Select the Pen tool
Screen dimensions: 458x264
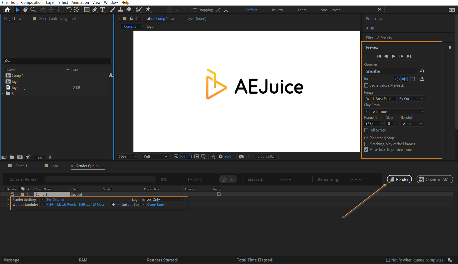[x=95, y=10]
